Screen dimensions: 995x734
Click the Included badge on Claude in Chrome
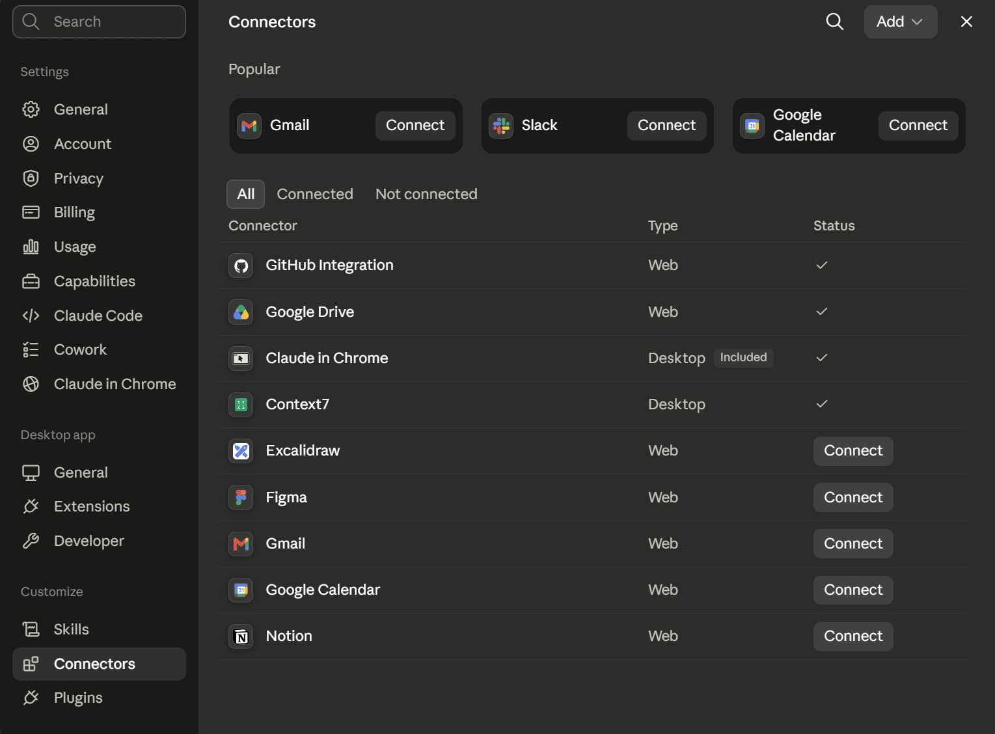click(x=743, y=358)
